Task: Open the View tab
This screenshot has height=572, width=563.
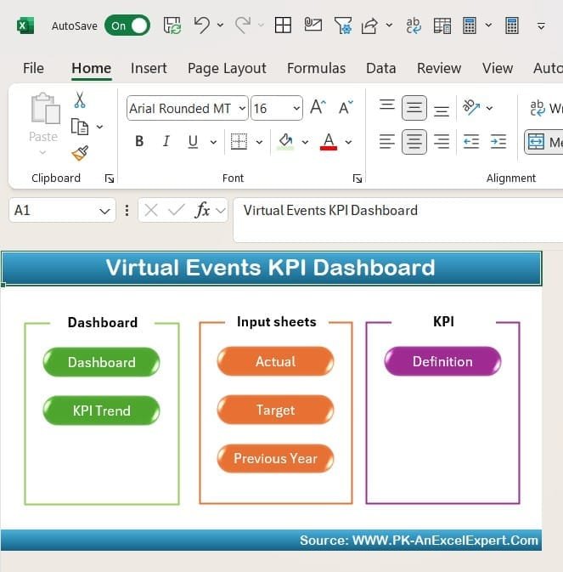Action: tap(498, 68)
